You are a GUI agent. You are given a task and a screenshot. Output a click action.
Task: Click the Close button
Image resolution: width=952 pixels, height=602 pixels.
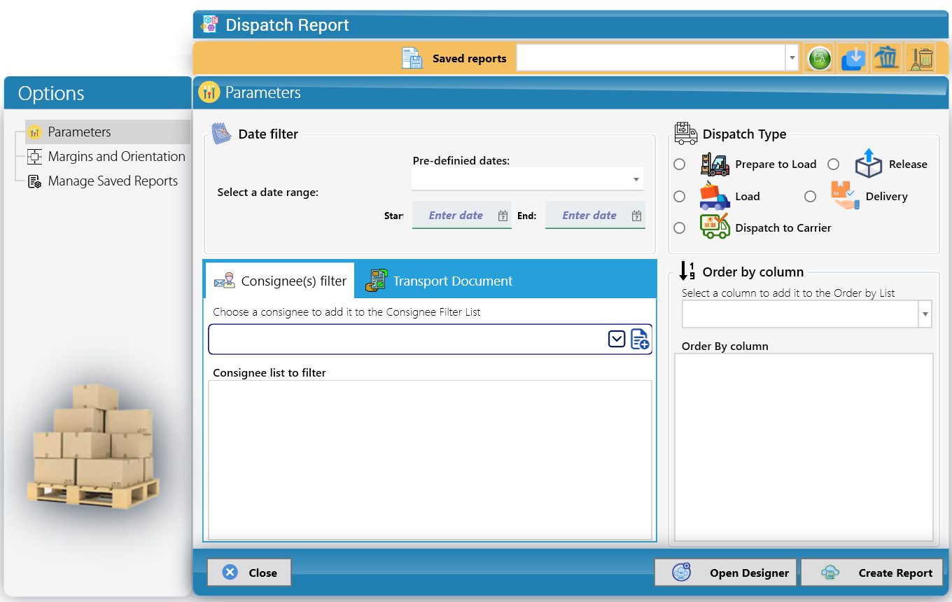[x=249, y=573]
